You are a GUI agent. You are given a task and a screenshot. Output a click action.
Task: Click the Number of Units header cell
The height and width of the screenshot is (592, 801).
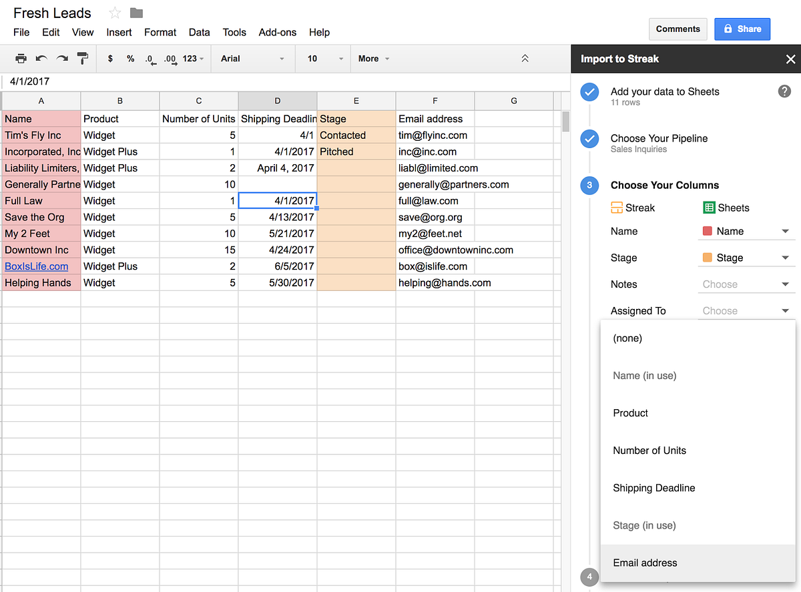point(199,119)
